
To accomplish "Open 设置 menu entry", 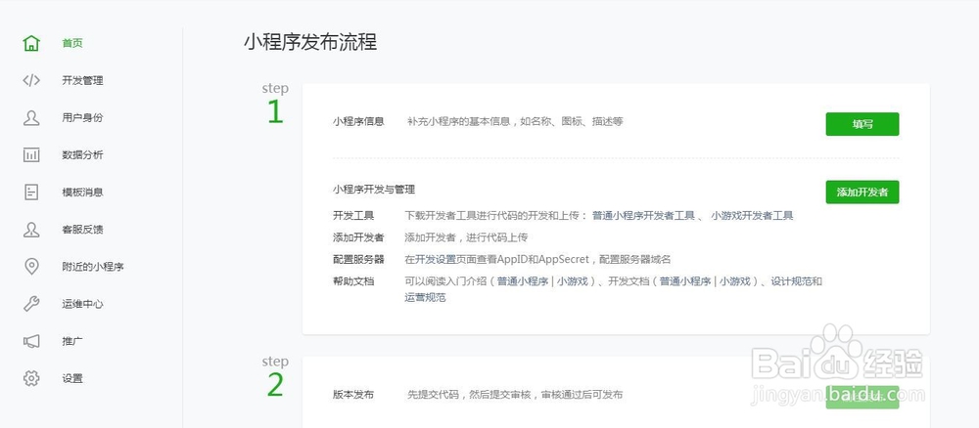I will (72, 378).
